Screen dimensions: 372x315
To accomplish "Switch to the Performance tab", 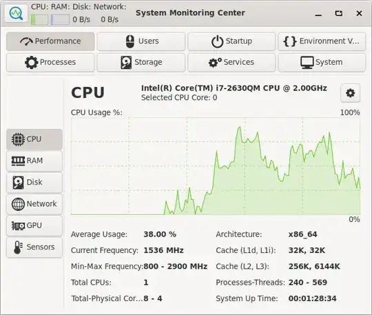I will 50,41.
